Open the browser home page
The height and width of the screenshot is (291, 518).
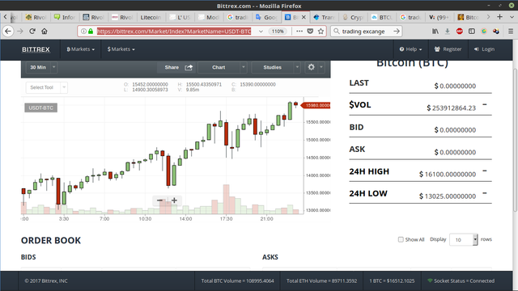coord(45,32)
